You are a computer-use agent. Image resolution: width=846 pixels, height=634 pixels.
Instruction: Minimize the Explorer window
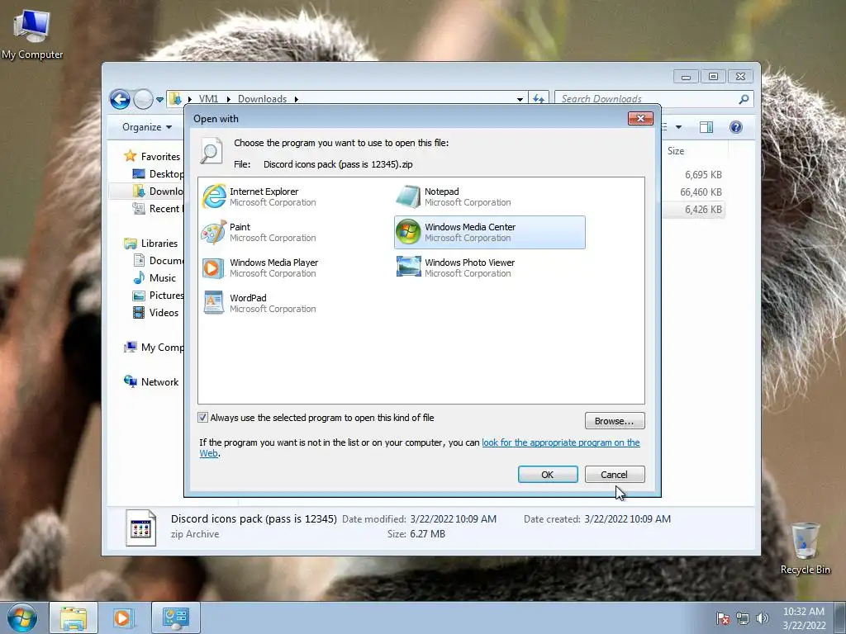coord(686,77)
